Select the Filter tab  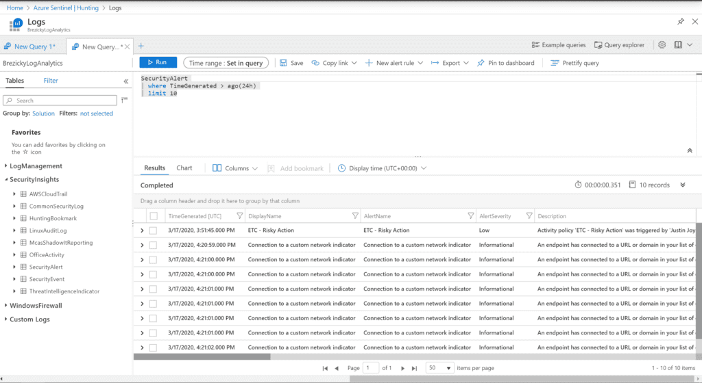click(51, 81)
